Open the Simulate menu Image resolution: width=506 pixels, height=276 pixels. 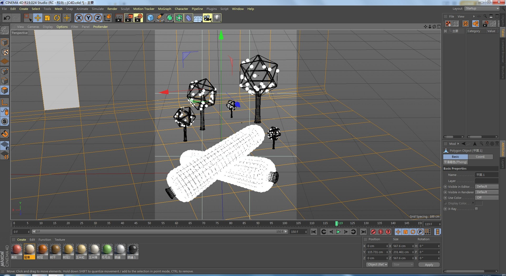98,9
